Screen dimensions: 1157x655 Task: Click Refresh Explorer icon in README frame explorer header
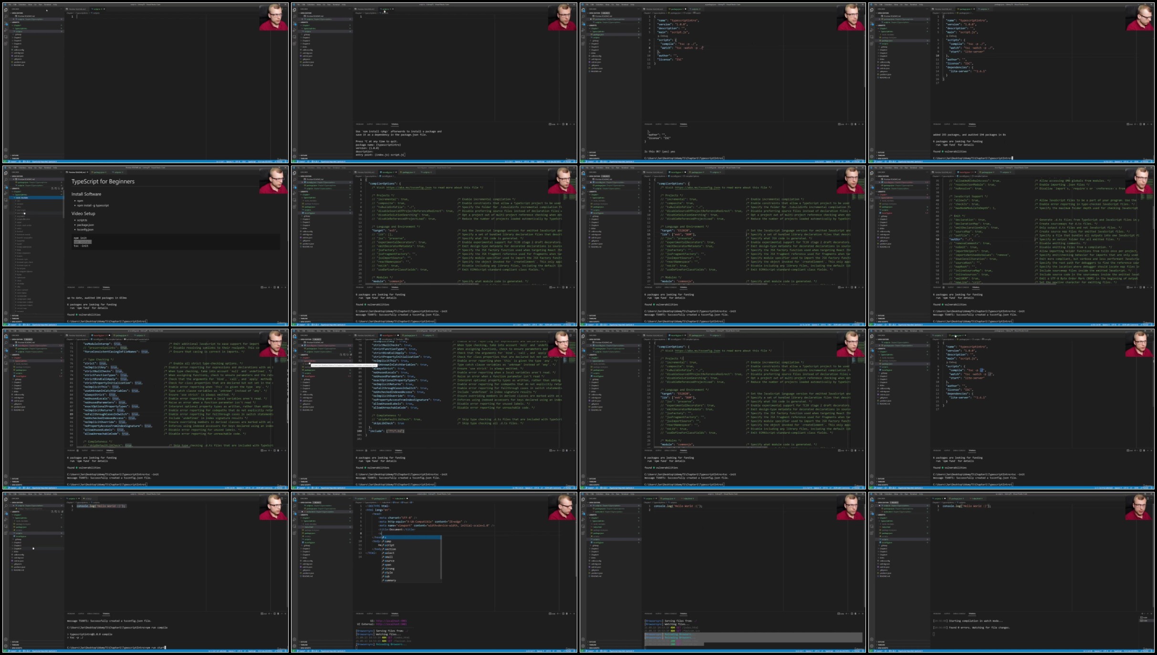(59, 188)
